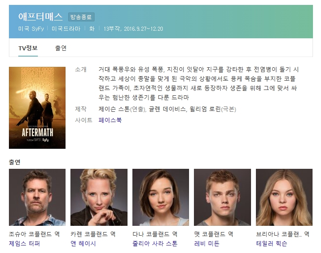Click the 브리아나 코플랜드 cast photo
The height and width of the screenshot is (253, 321).
pos(284,197)
